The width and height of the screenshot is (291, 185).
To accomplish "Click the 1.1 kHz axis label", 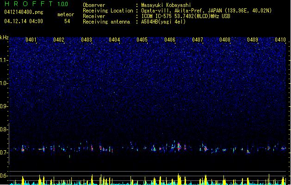I will (x=4, y=60).
